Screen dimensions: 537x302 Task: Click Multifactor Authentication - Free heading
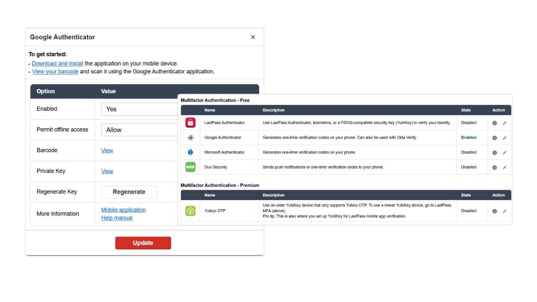(x=215, y=100)
